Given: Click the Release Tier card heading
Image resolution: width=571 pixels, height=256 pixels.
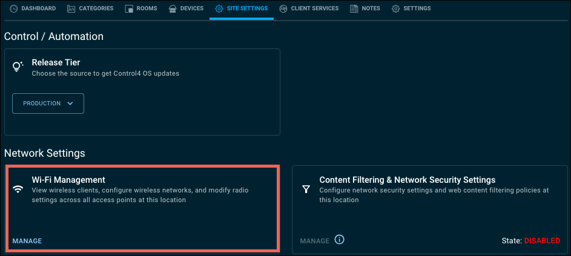Looking at the screenshot, I should pos(56,62).
